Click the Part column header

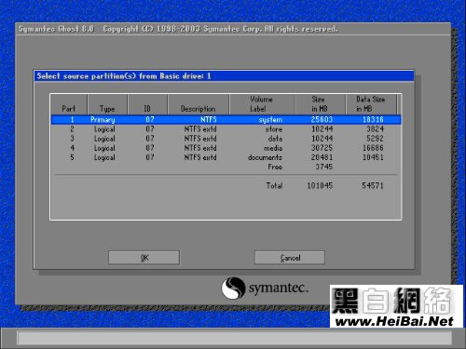pyautogui.click(x=69, y=104)
